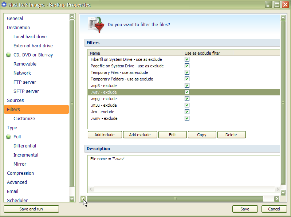Click sidebar scroll down arrow
The width and height of the screenshot is (291, 217).
(x=72, y=198)
